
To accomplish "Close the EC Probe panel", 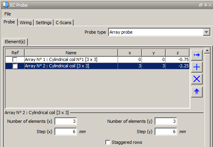I will [x=210, y=5].
